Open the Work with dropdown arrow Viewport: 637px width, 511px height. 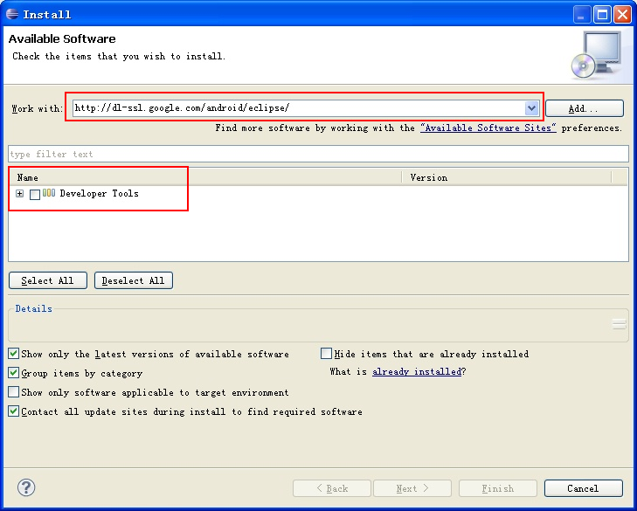point(531,108)
